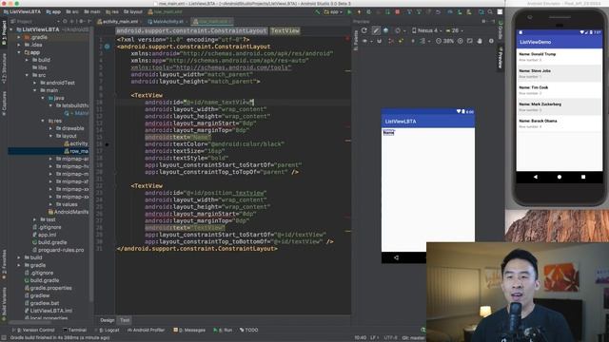
Task: Click the Make Project hammer icon
Action: 318,12
